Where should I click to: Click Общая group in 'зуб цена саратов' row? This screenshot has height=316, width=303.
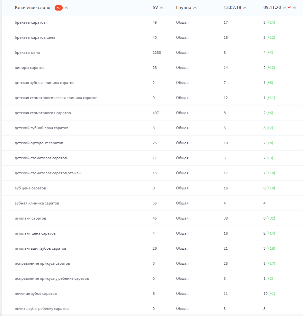182,188
